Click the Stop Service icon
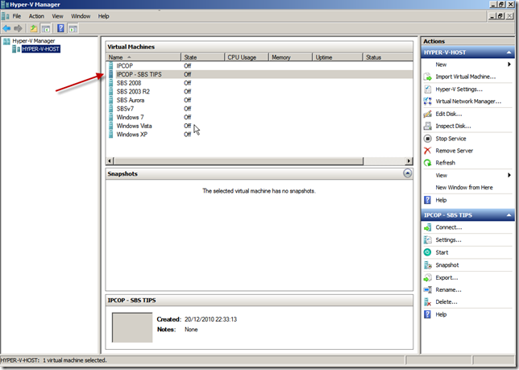 (x=429, y=139)
